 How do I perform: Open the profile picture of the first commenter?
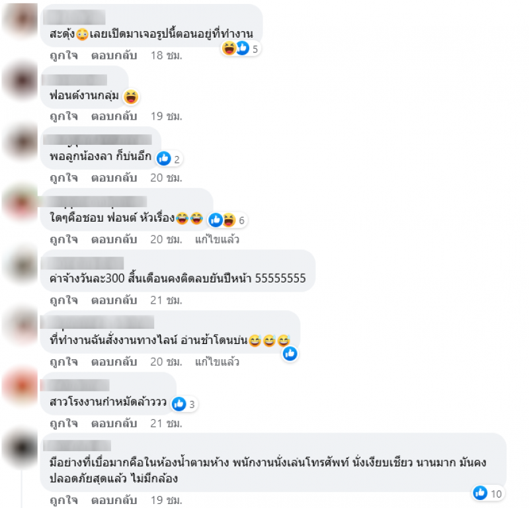tap(20, 20)
